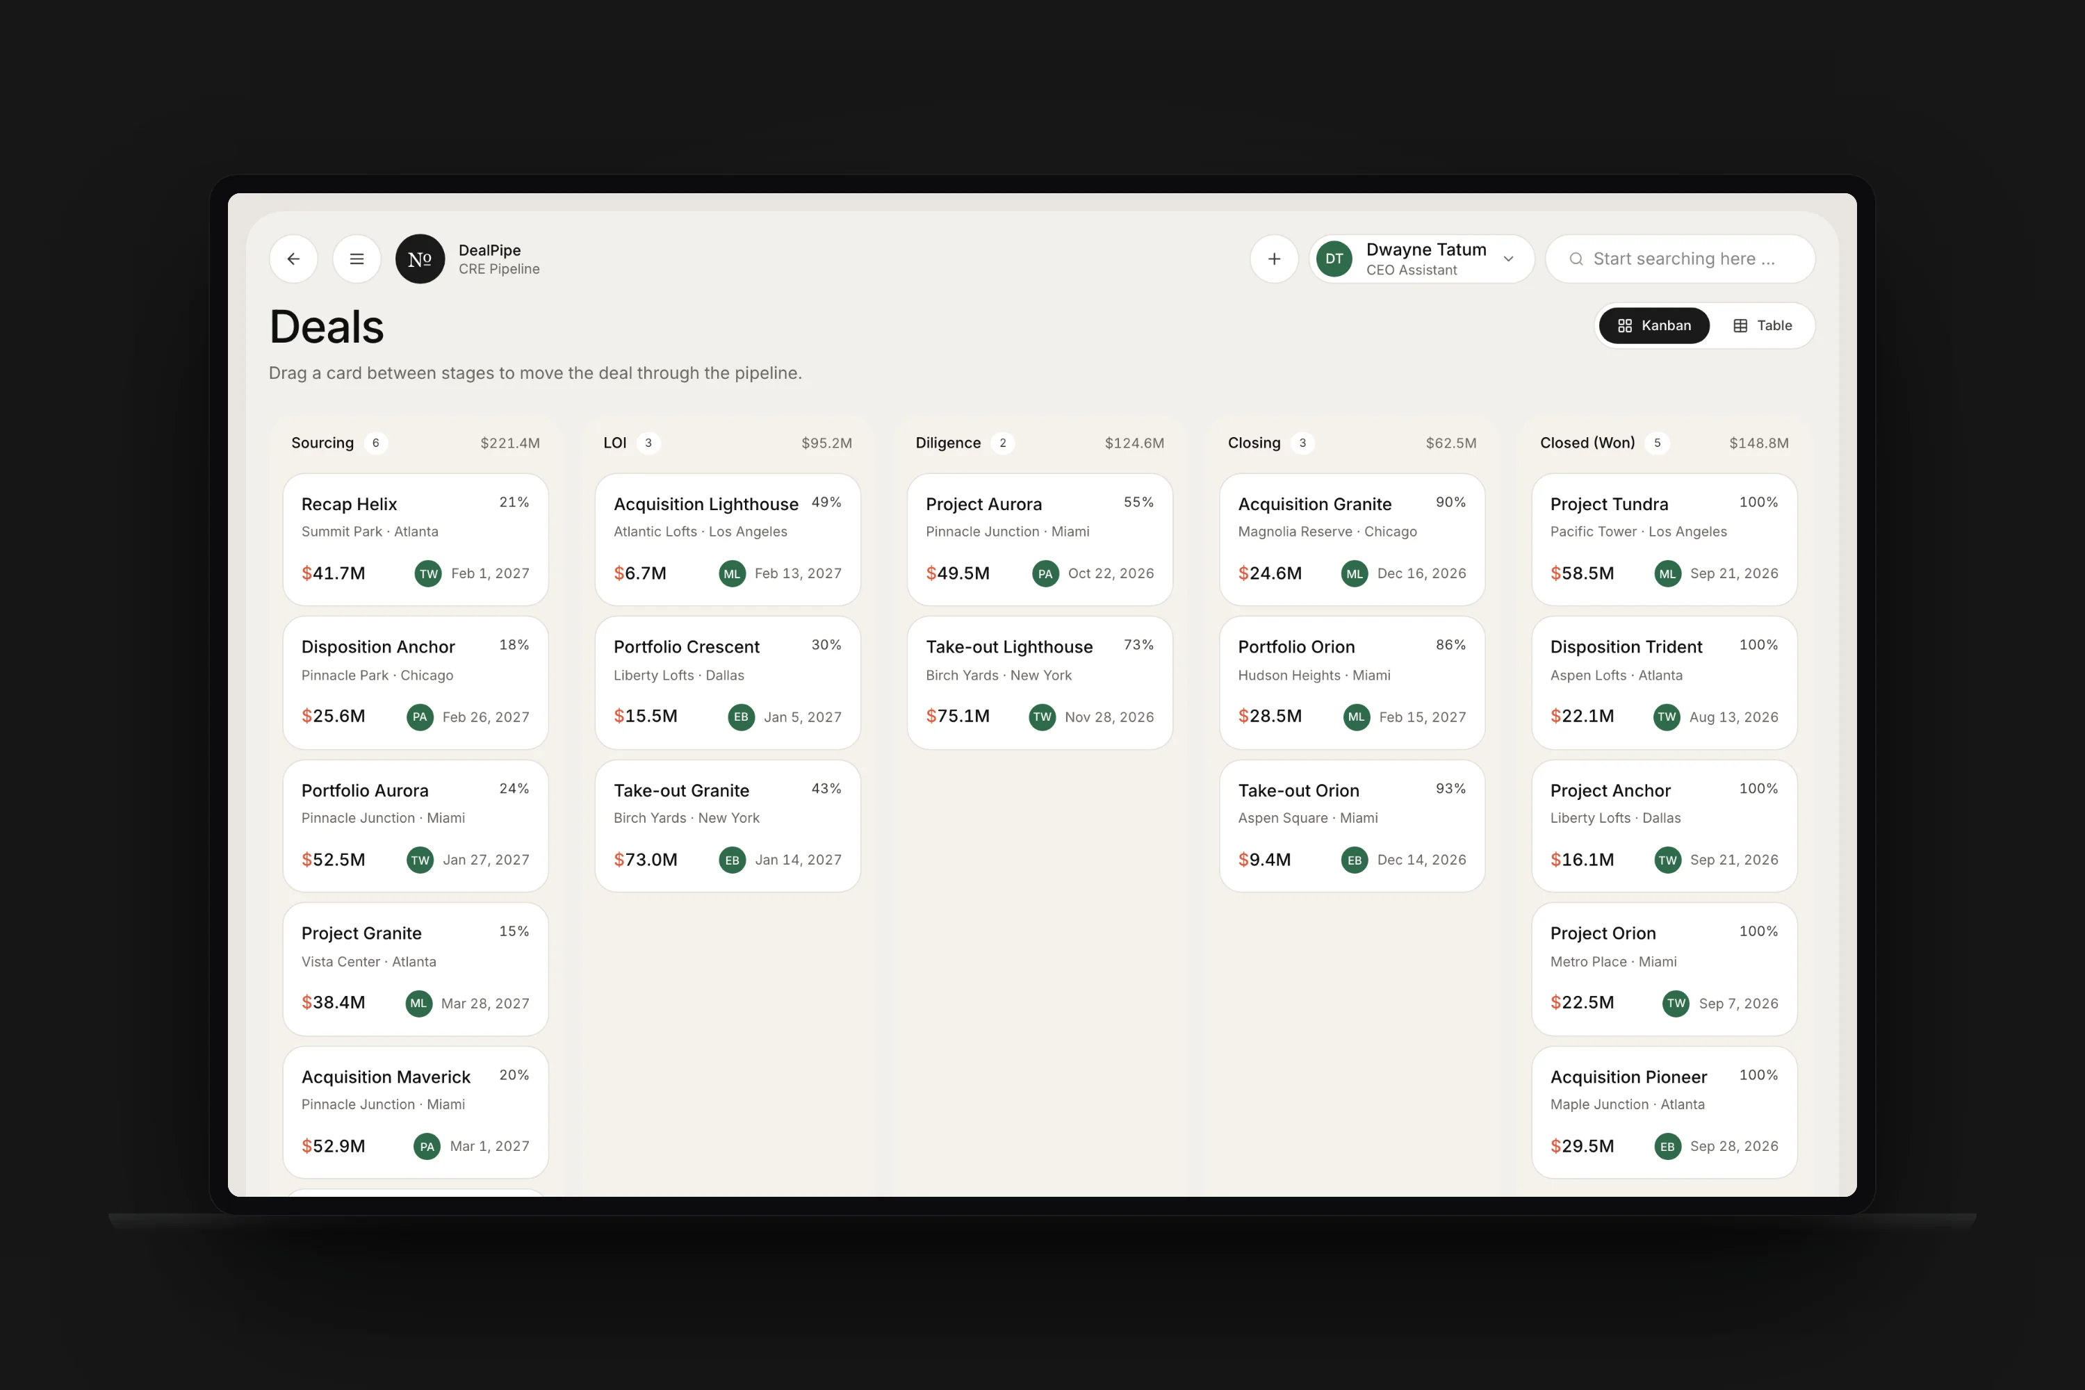Click ML avatar on Portfolio Orion
Screen dimensions: 2085x1390
click(1357, 717)
